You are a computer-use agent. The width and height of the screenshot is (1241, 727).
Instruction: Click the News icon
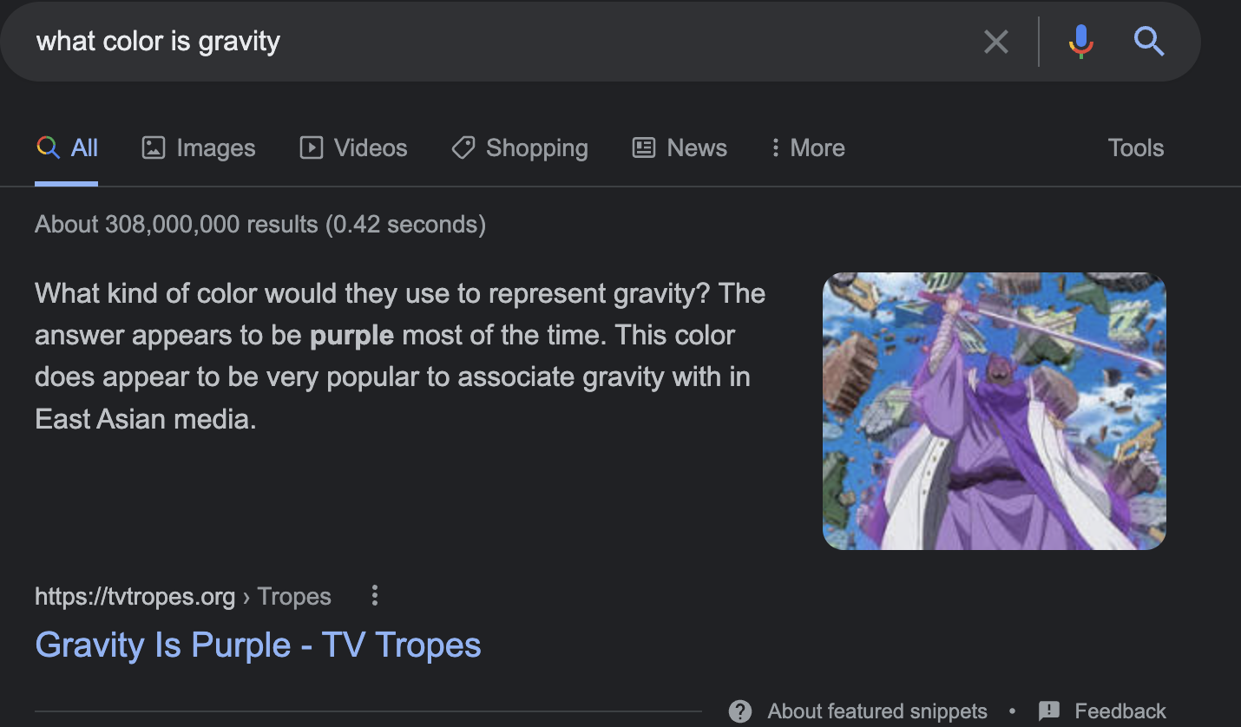click(x=643, y=147)
